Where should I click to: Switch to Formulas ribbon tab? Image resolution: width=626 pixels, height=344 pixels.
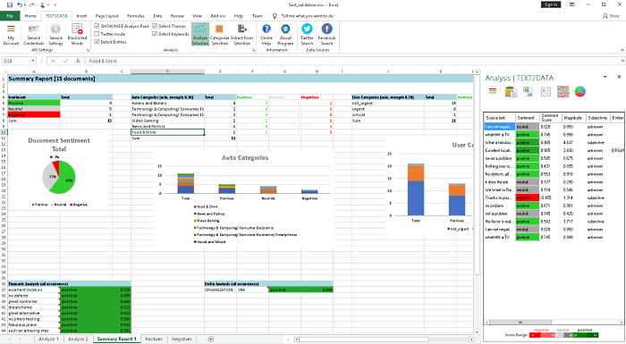135,16
